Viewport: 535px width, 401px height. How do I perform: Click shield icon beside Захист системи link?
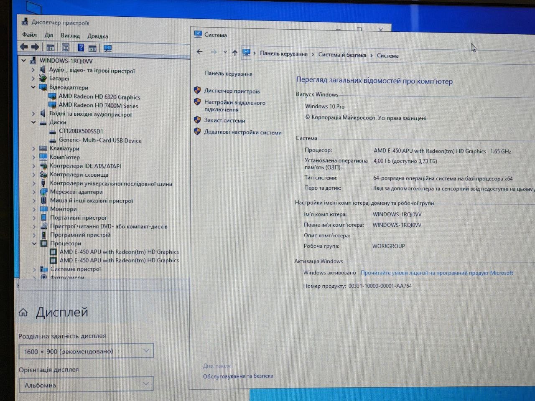[x=197, y=120]
